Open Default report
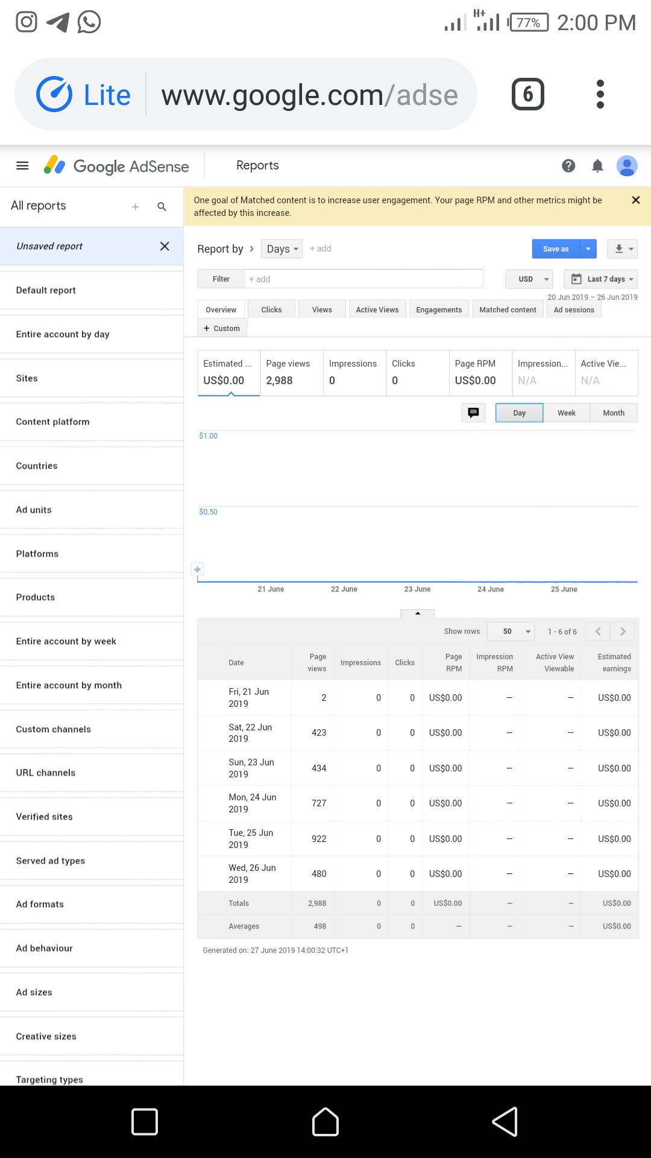 click(x=92, y=290)
